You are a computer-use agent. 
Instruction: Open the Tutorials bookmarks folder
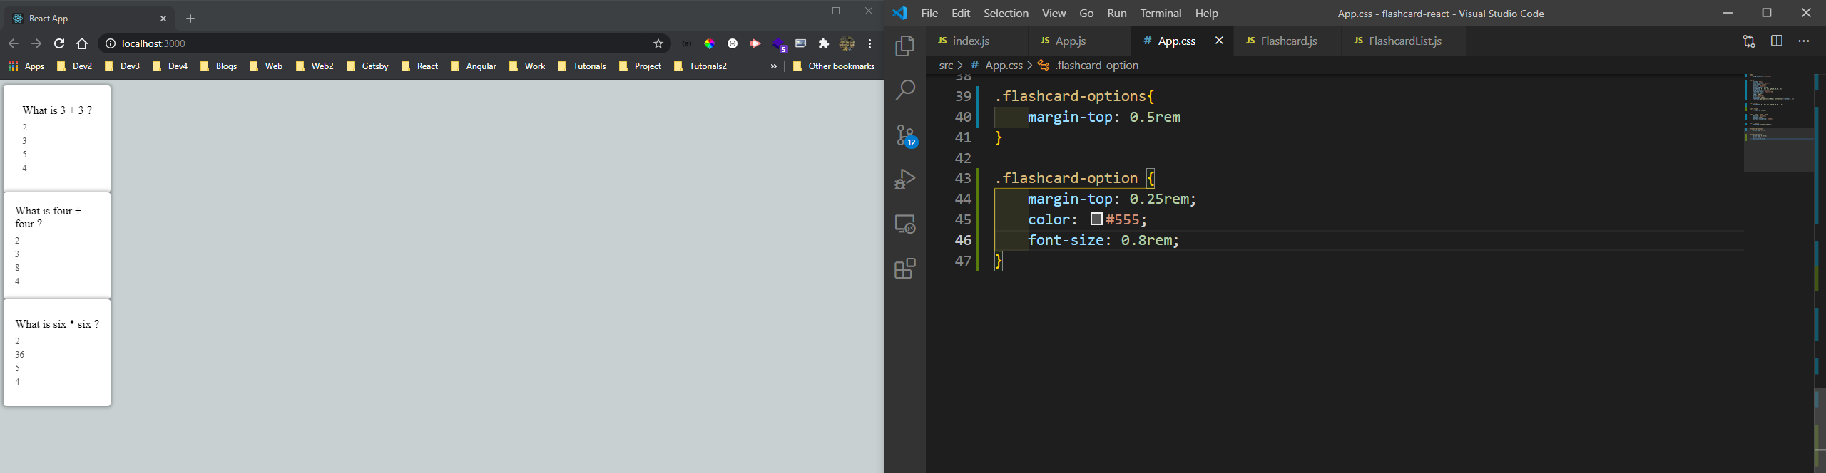tap(581, 66)
